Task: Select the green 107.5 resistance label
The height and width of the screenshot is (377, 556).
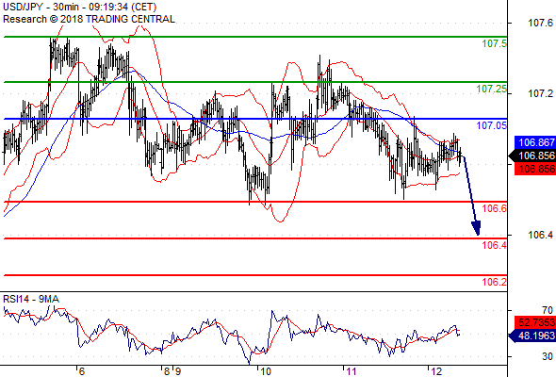Action: tap(495, 43)
